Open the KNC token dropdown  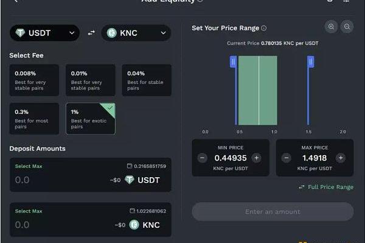pos(136,33)
